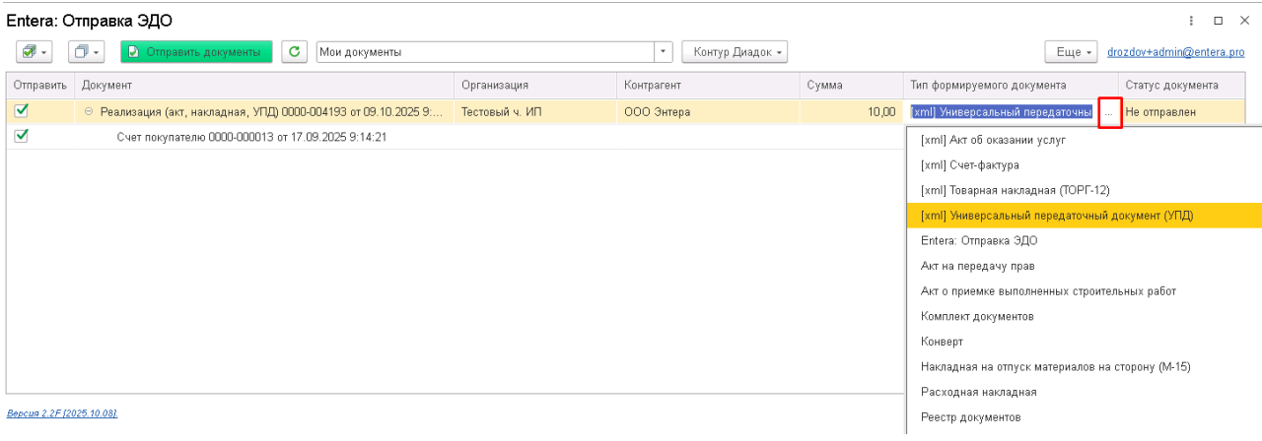
Task: Click Отправить документы button
Action: (x=196, y=51)
